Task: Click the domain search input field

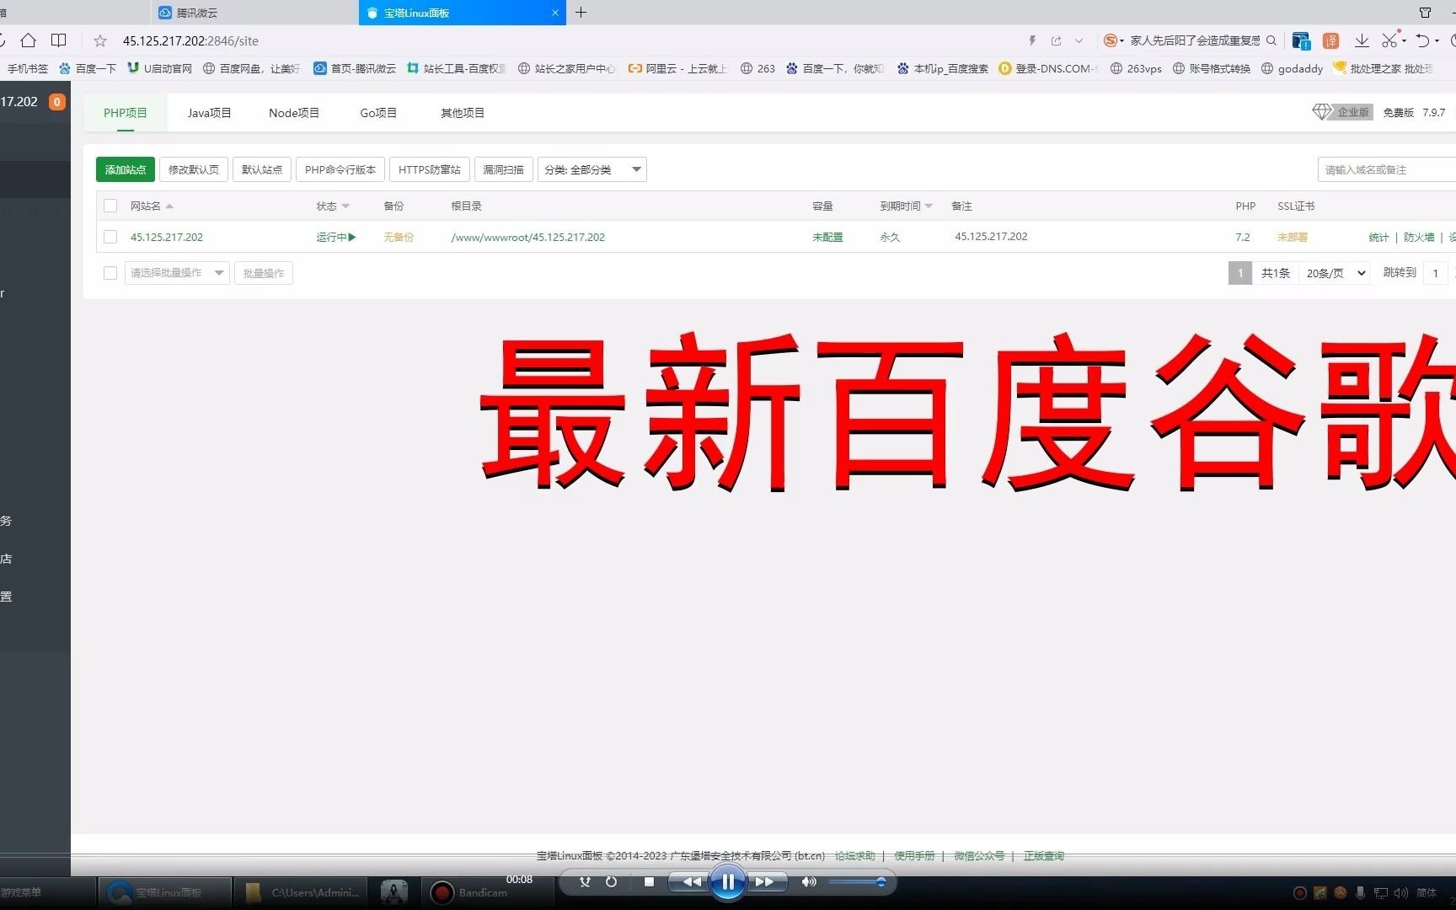Action: pyautogui.click(x=1387, y=169)
